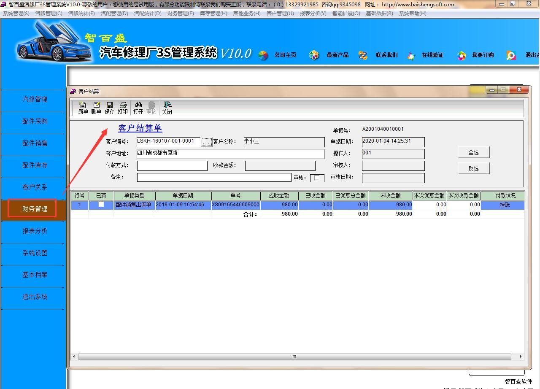
Task: Click the 付款方式 input field
Action: coord(172,166)
